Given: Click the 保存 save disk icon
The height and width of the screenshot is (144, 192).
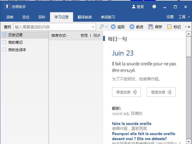Looking at the screenshot, I should click(151, 27).
